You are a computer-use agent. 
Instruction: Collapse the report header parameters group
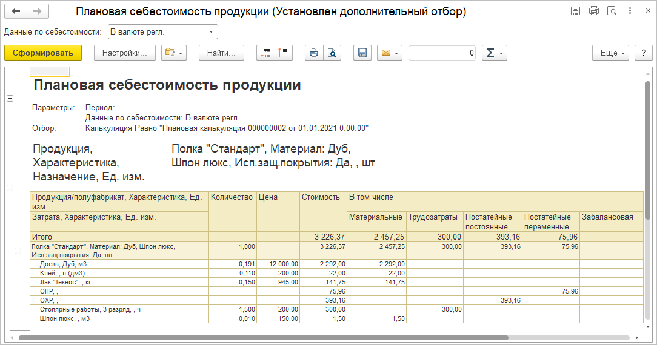[10, 99]
